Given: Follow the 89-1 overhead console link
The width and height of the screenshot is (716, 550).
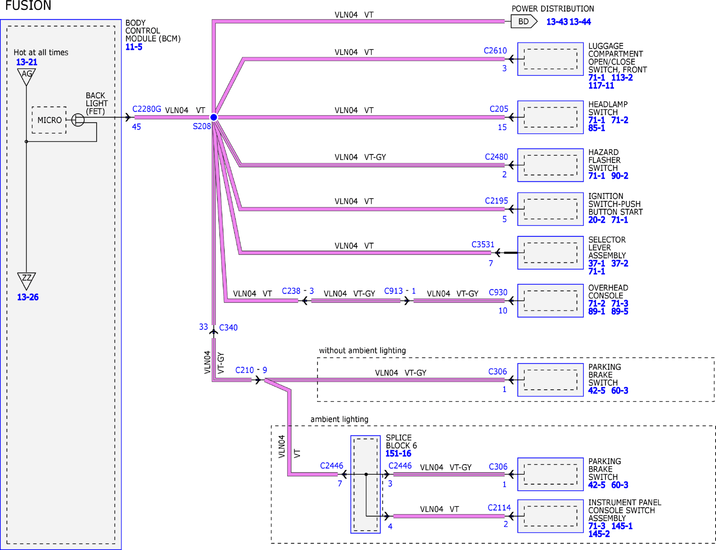Looking at the screenshot, I should click(597, 311).
